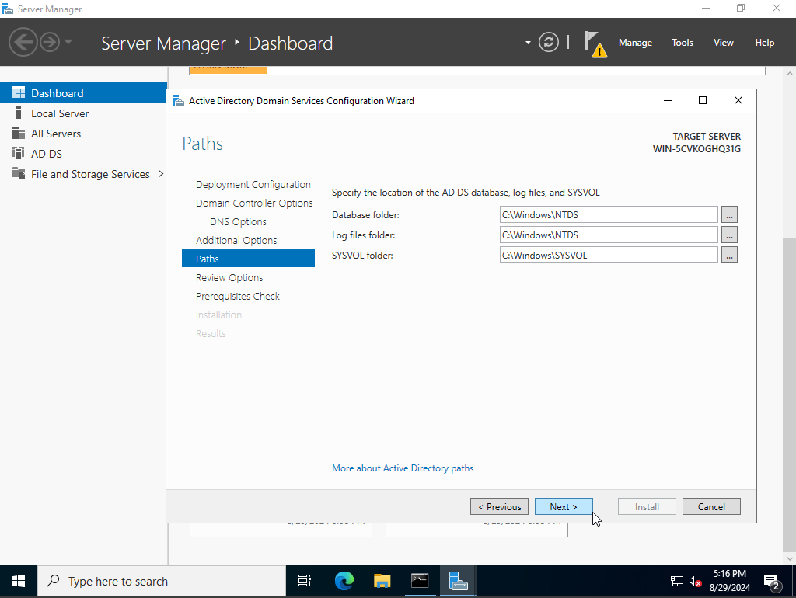Click the muted volume tray icon
Screen dimensions: 796x598
click(695, 581)
